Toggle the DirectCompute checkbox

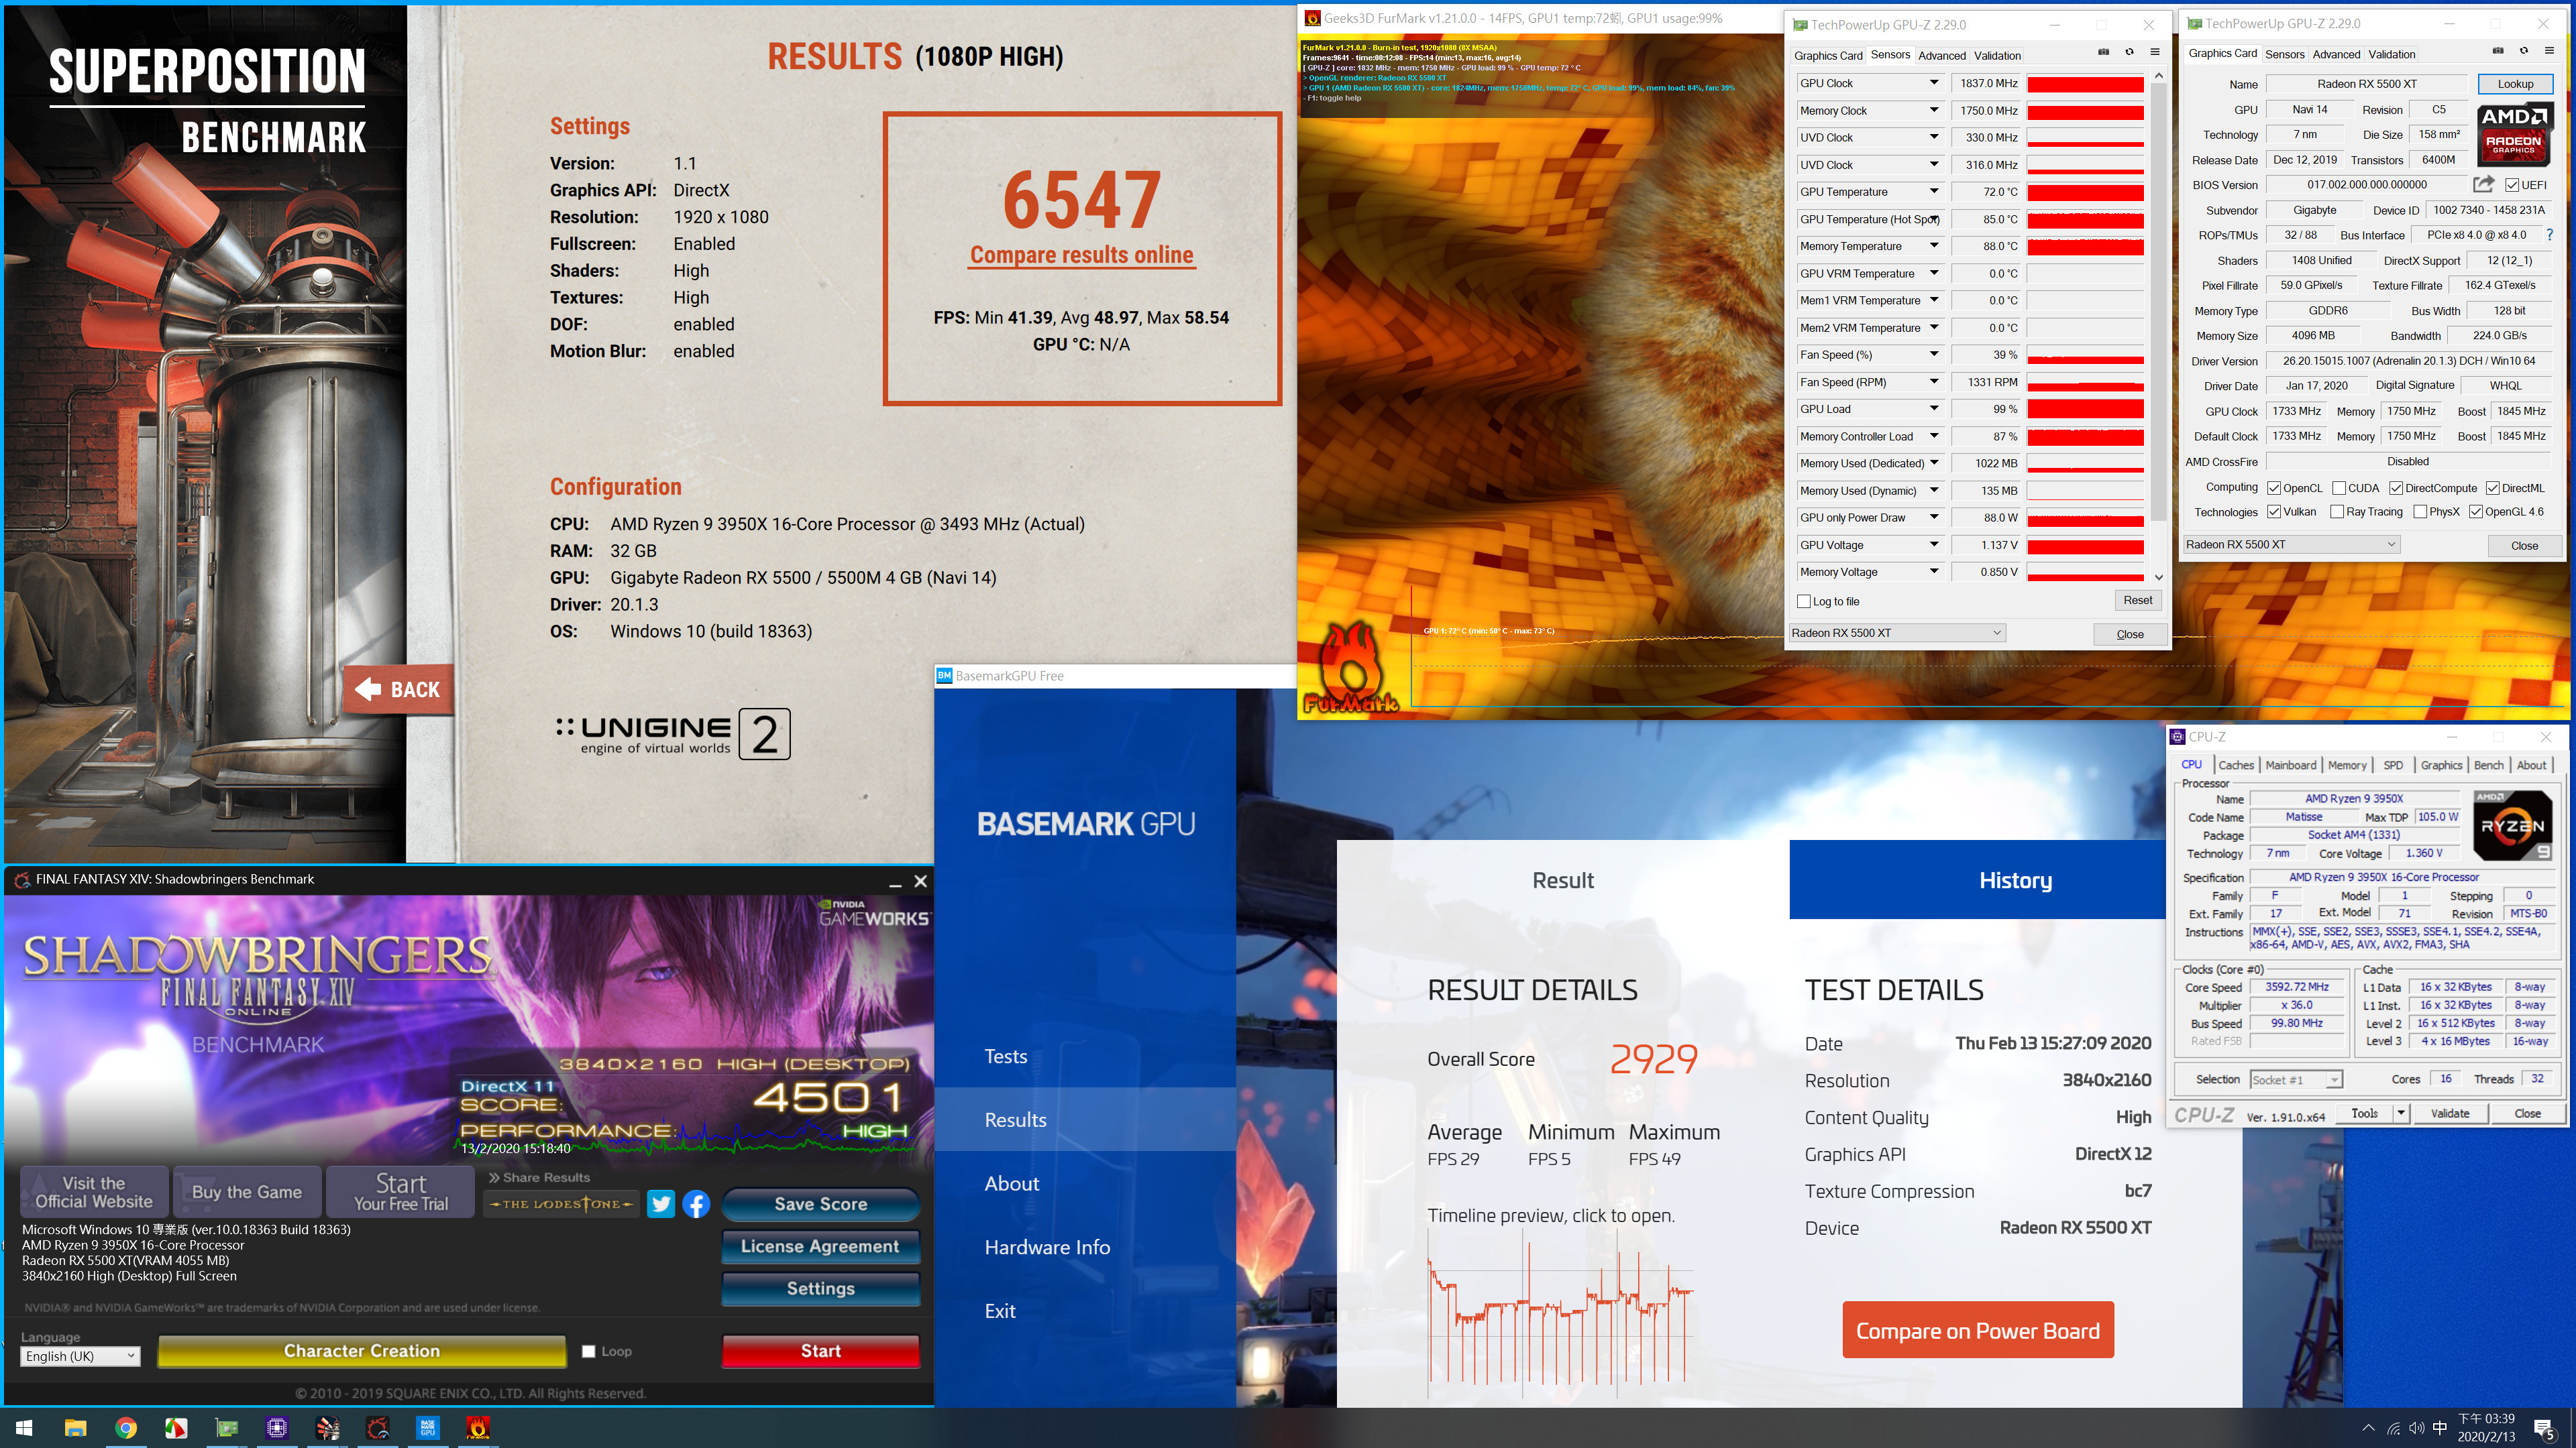click(x=2396, y=487)
